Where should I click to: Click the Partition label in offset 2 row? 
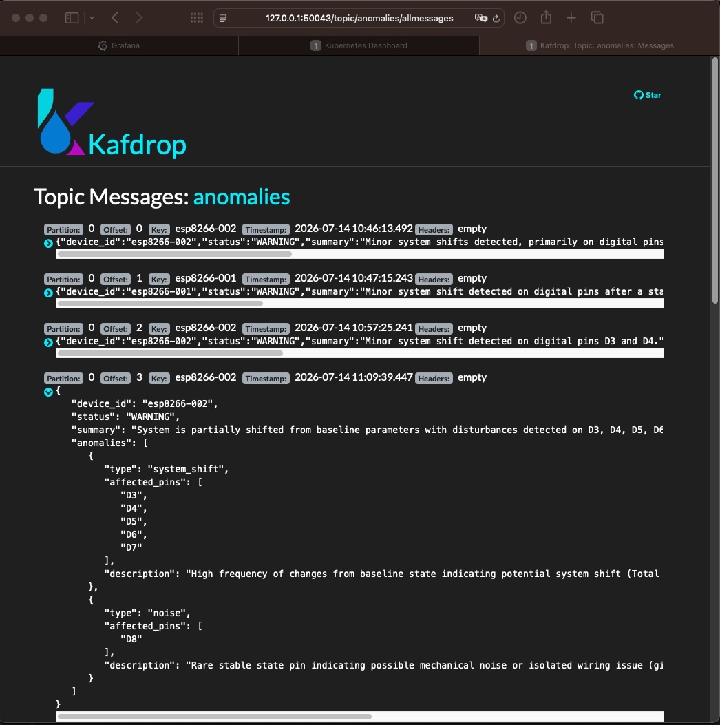(63, 328)
